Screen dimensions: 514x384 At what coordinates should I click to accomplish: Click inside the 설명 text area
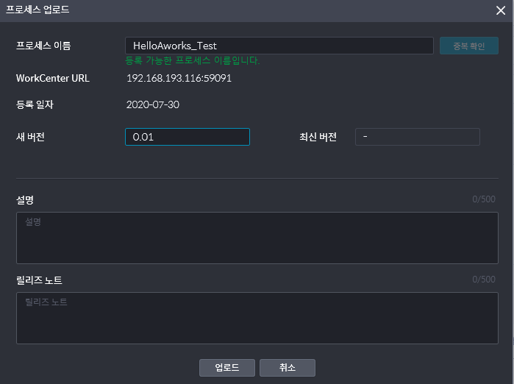coord(257,238)
